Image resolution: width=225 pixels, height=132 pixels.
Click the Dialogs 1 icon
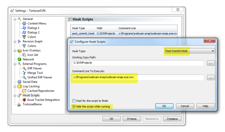click(x=24, y=28)
